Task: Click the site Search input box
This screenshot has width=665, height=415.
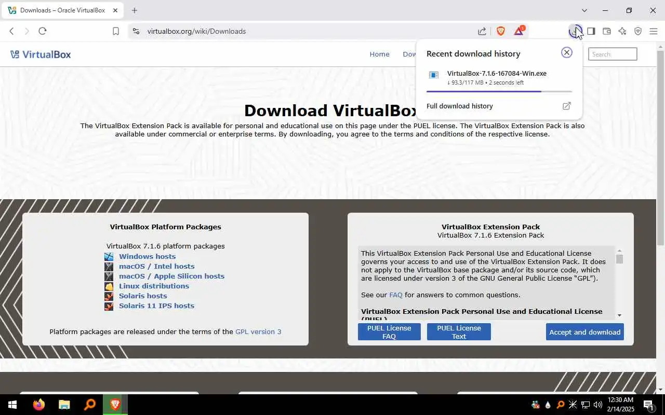Action: (613, 54)
